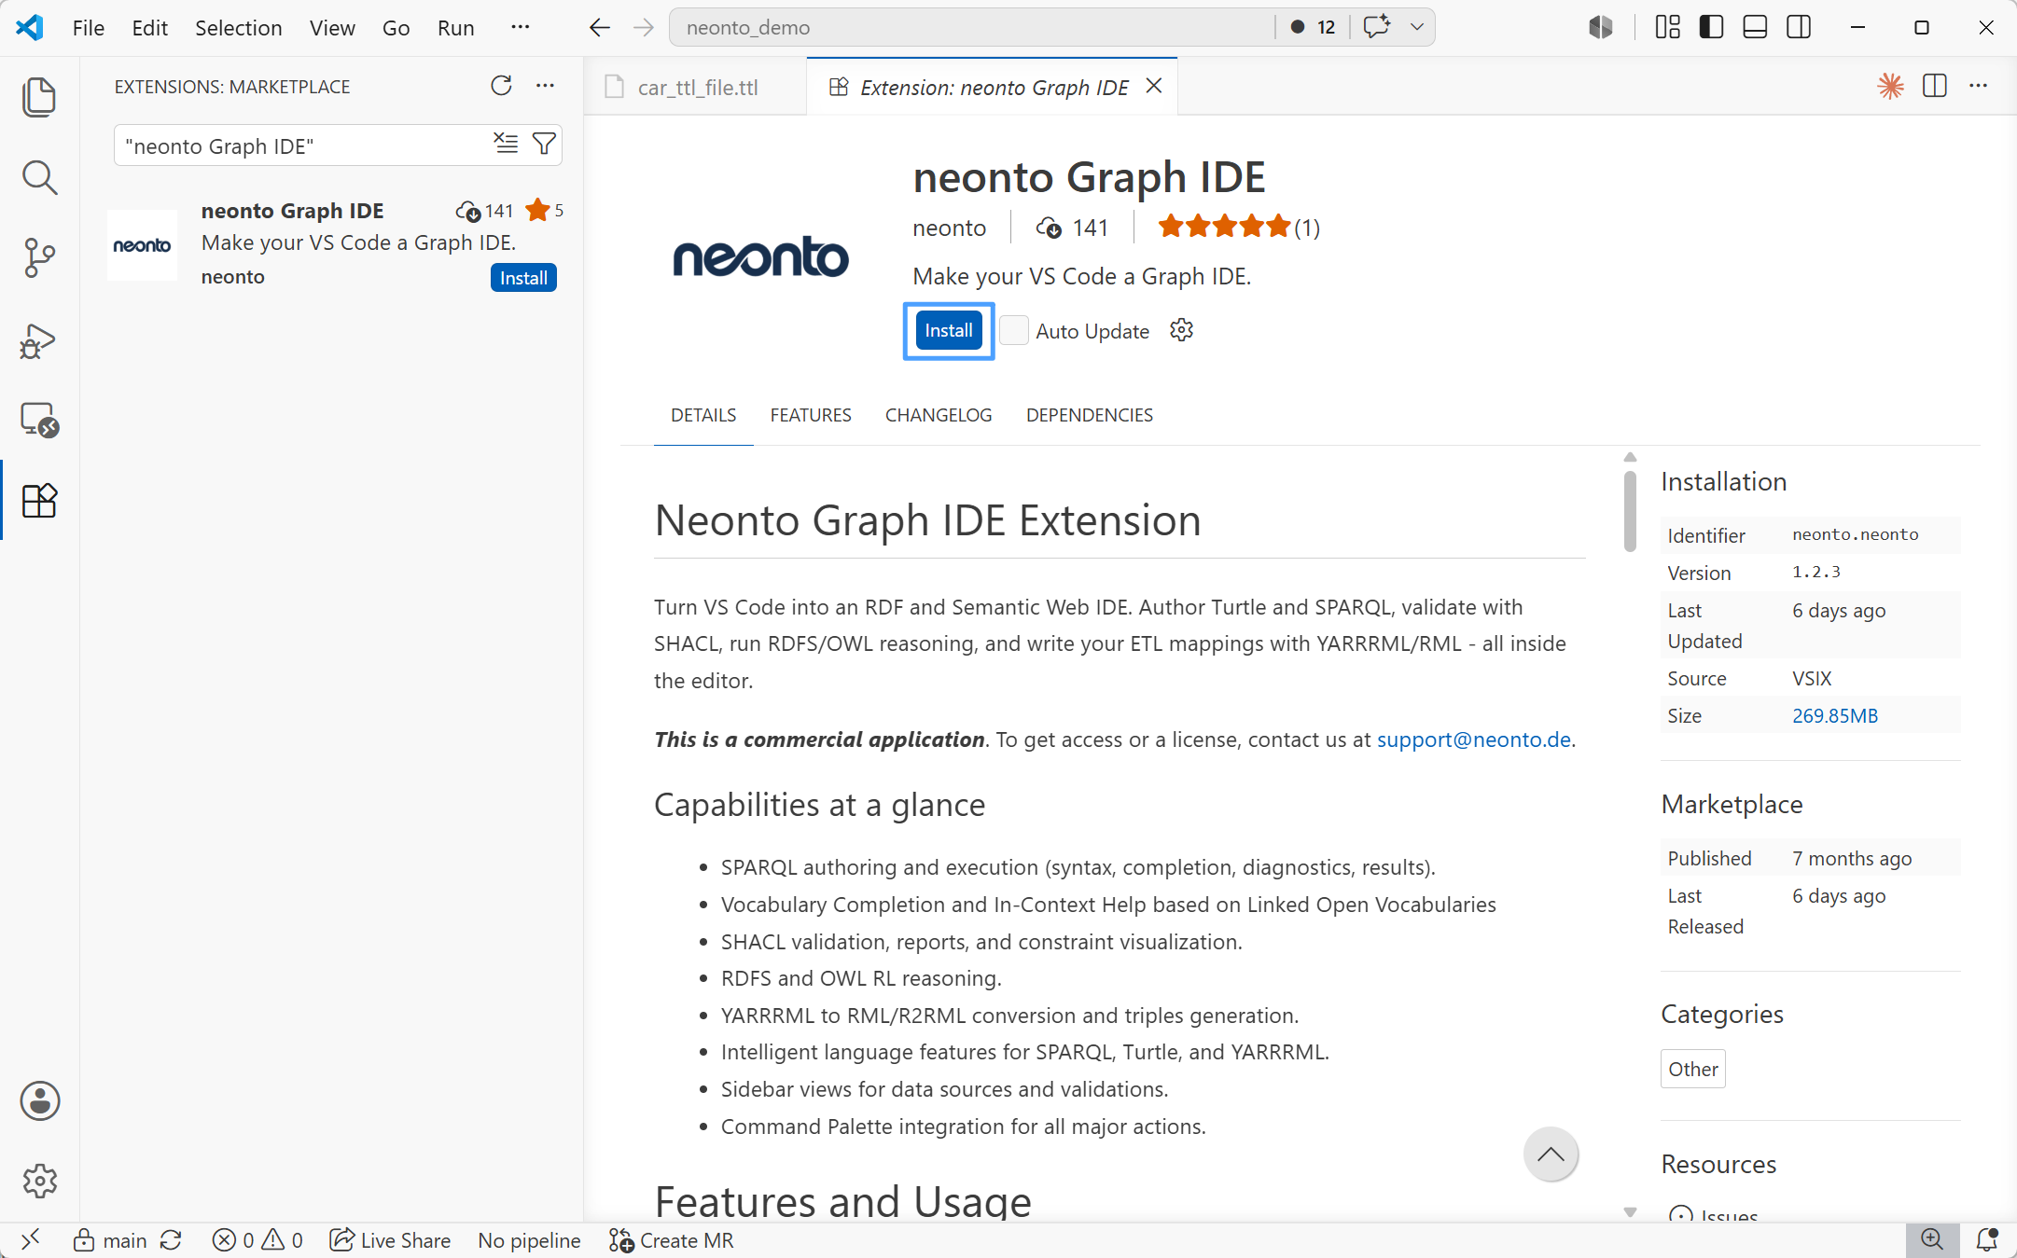Open errors and warnings problems indicator

click(257, 1240)
